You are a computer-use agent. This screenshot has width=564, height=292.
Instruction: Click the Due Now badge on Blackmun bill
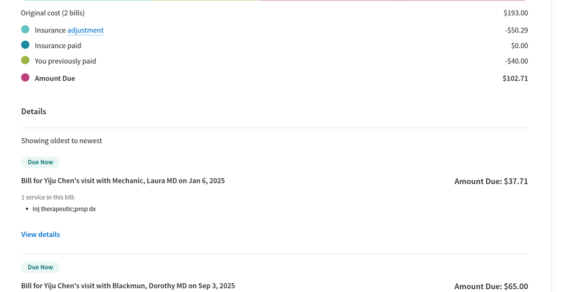tap(40, 267)
